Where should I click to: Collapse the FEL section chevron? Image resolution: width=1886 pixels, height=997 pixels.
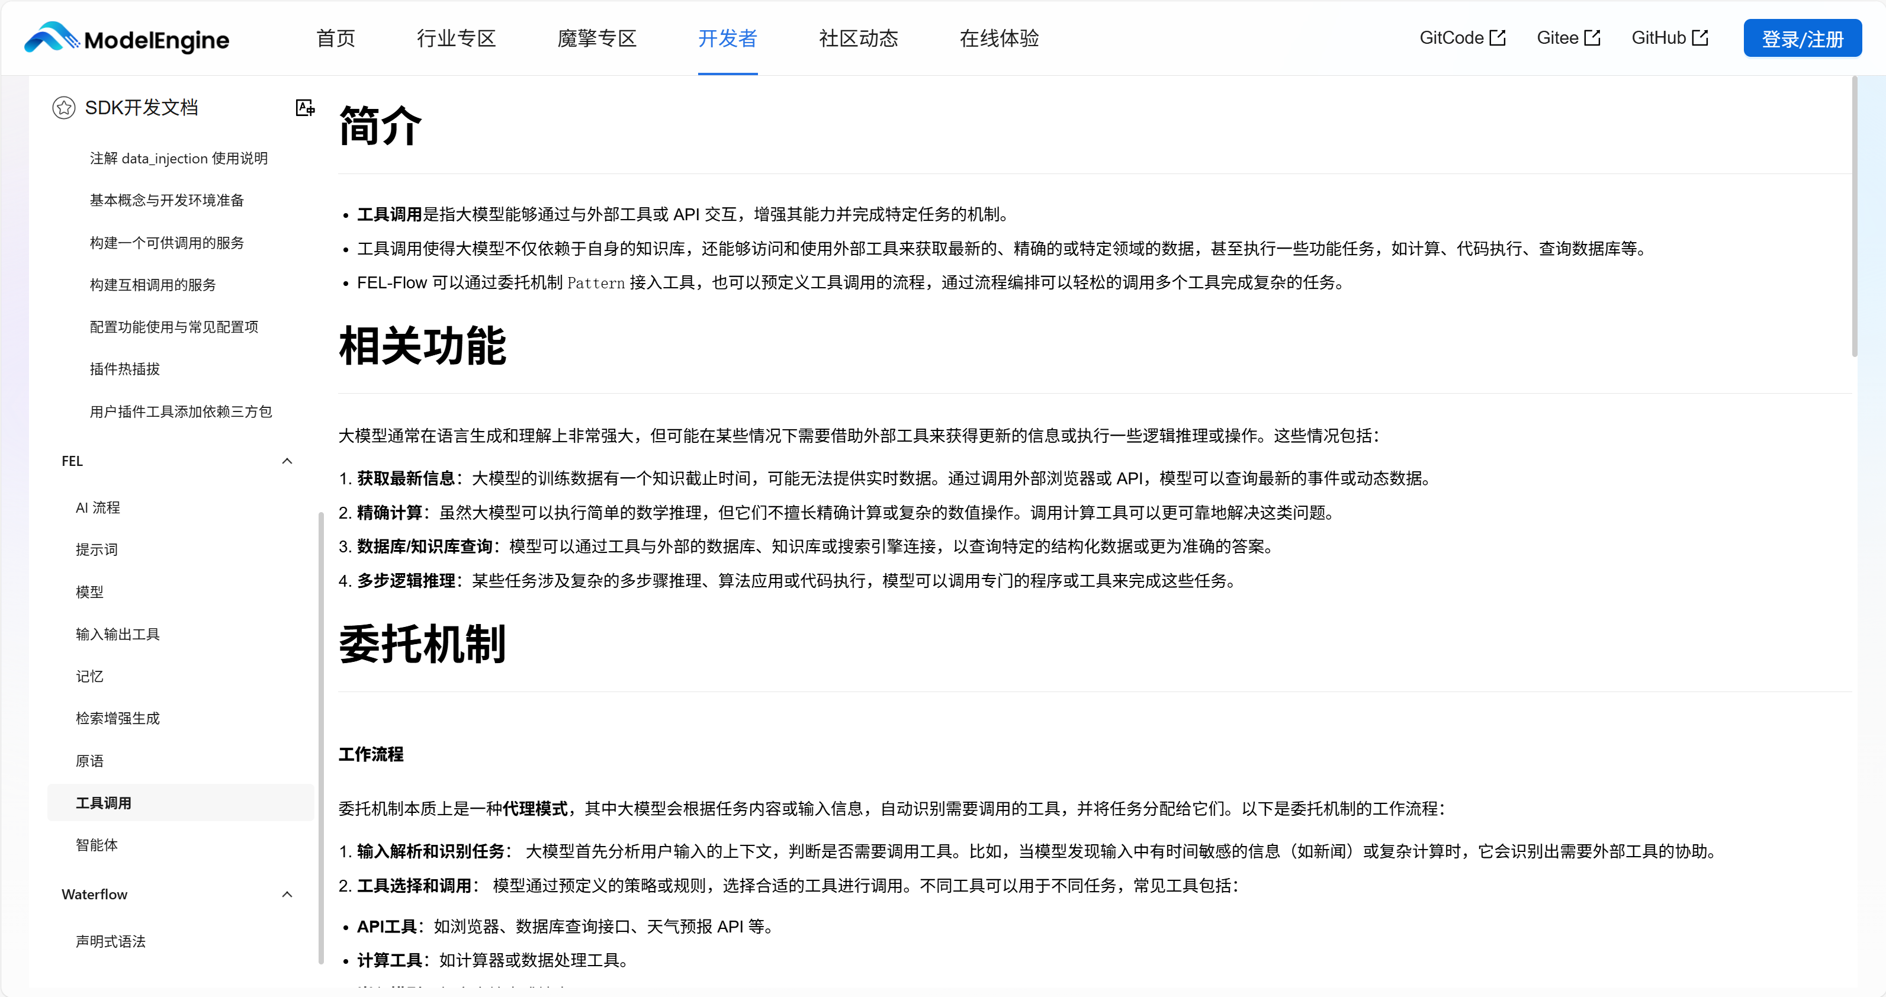click(287, 461)
